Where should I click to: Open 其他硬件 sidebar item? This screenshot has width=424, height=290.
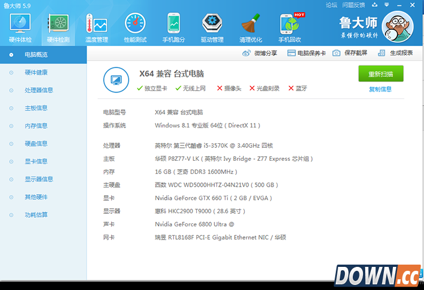(44, 197)
